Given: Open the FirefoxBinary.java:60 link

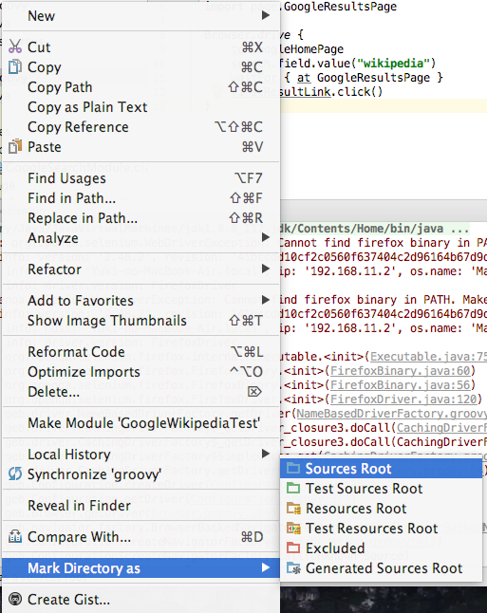Looking at the screenshot, I should (400, 371).
